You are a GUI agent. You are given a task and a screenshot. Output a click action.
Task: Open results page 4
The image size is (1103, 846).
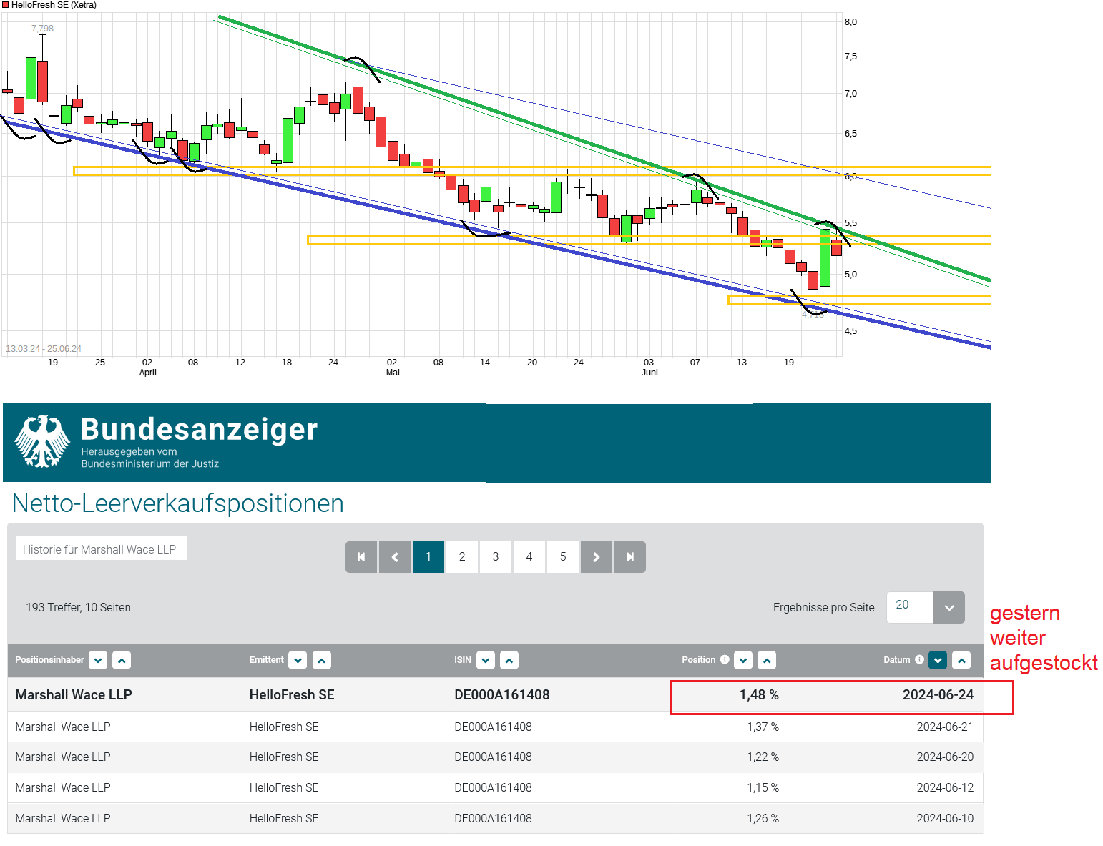pos(529,557)
